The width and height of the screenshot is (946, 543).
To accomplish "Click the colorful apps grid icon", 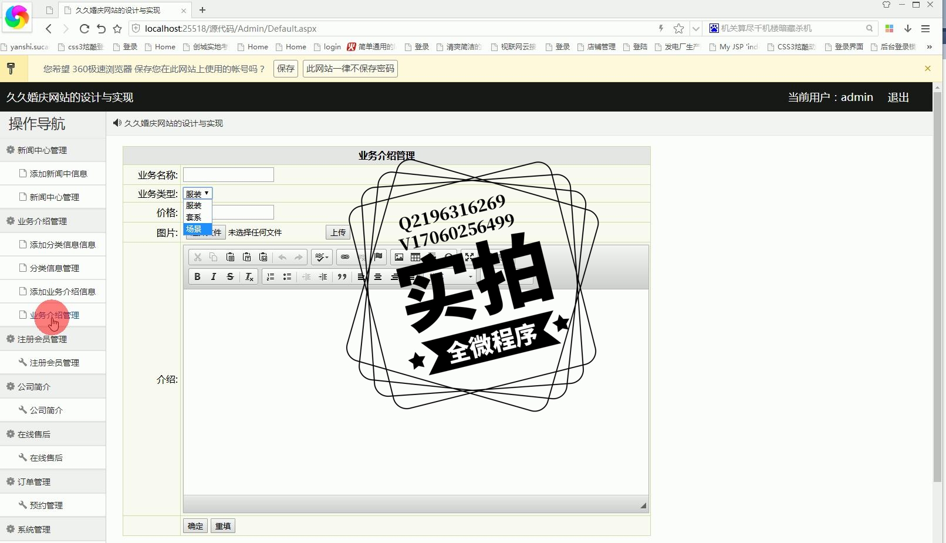I will pos(889,28).
